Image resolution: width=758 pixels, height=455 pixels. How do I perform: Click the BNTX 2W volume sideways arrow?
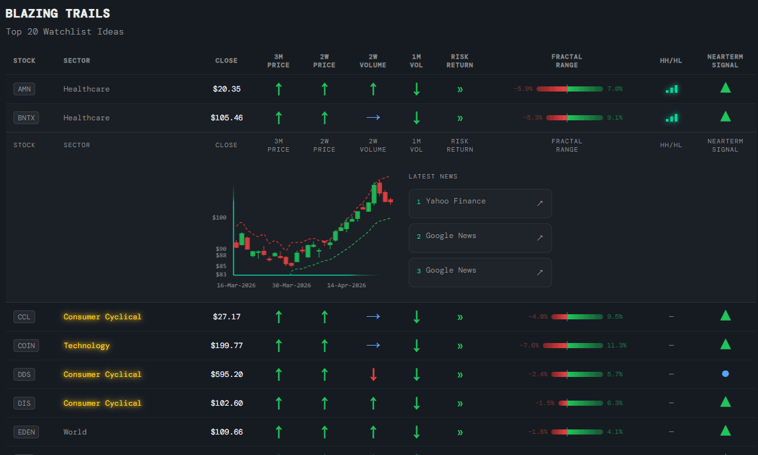(x=374, y=118)
